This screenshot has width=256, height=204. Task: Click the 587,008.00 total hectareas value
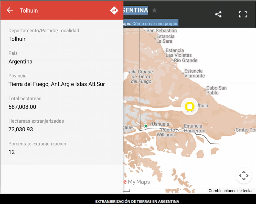pyautogui.click(x=22, y=107)
